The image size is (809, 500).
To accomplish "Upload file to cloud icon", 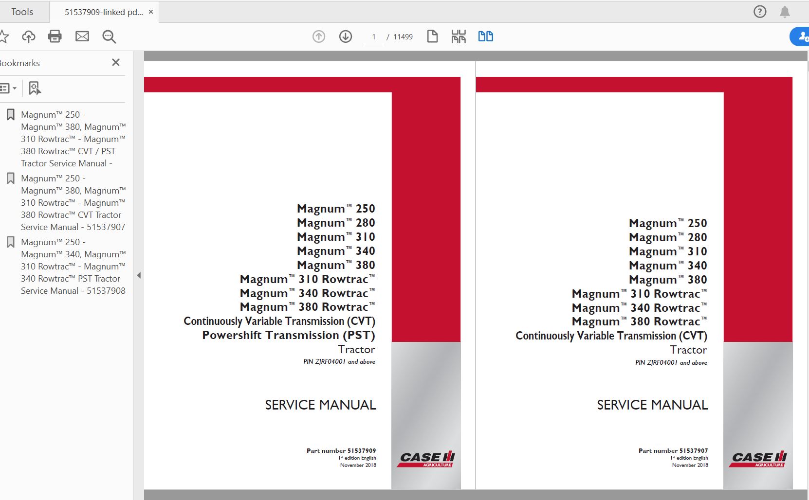I will (x=29, y=36).
